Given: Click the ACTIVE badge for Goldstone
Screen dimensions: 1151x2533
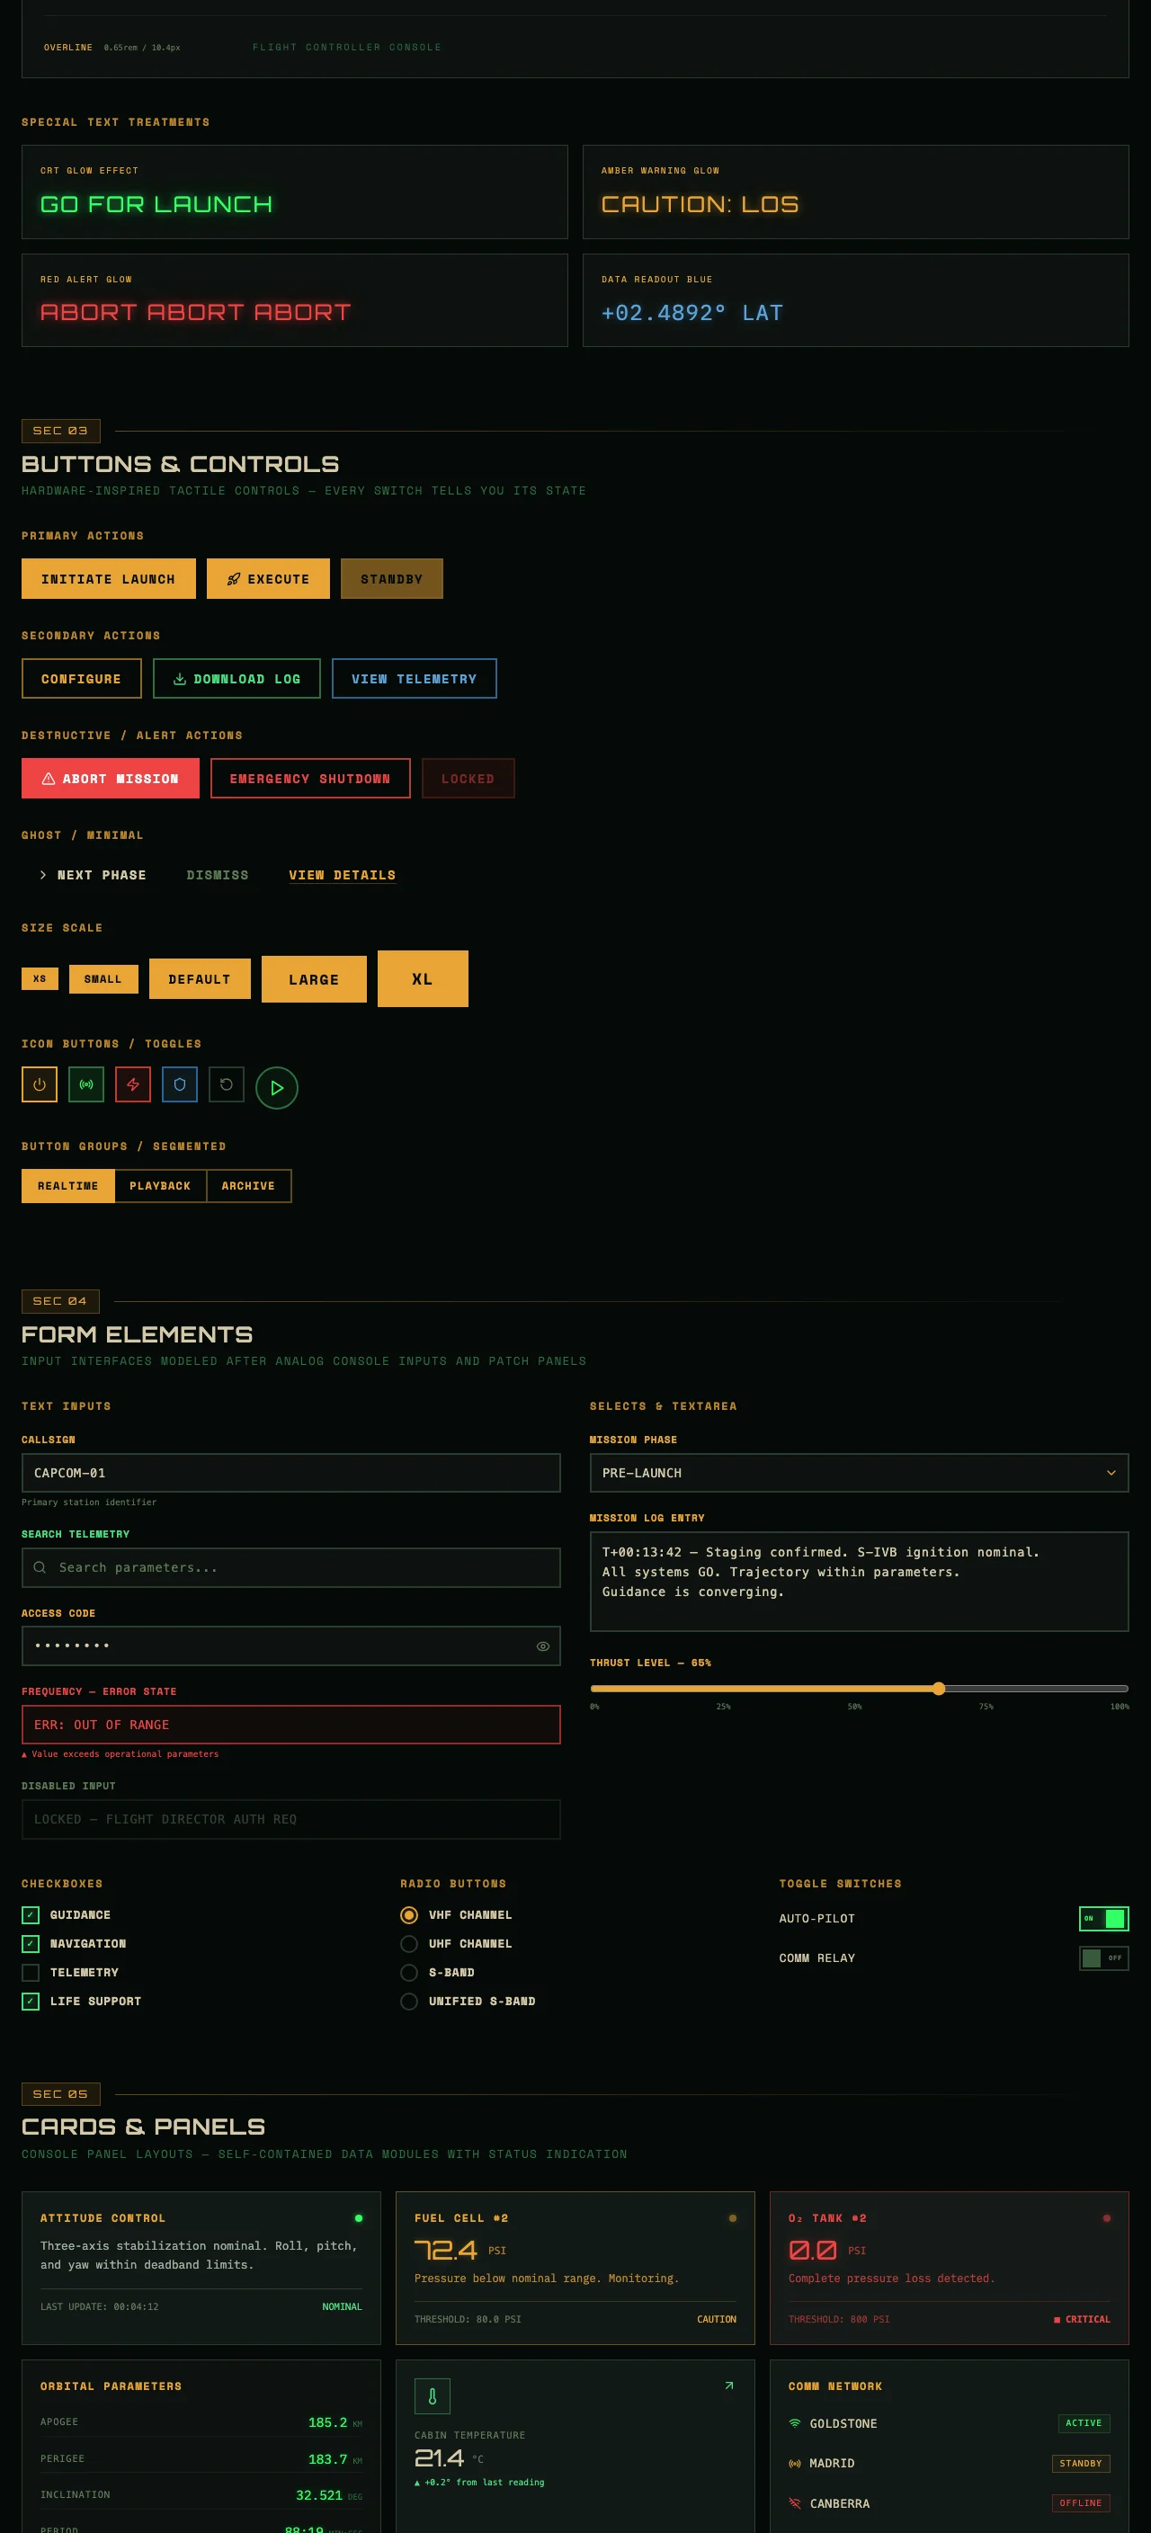Looking at the screenshot, I should [1084, 2423].
